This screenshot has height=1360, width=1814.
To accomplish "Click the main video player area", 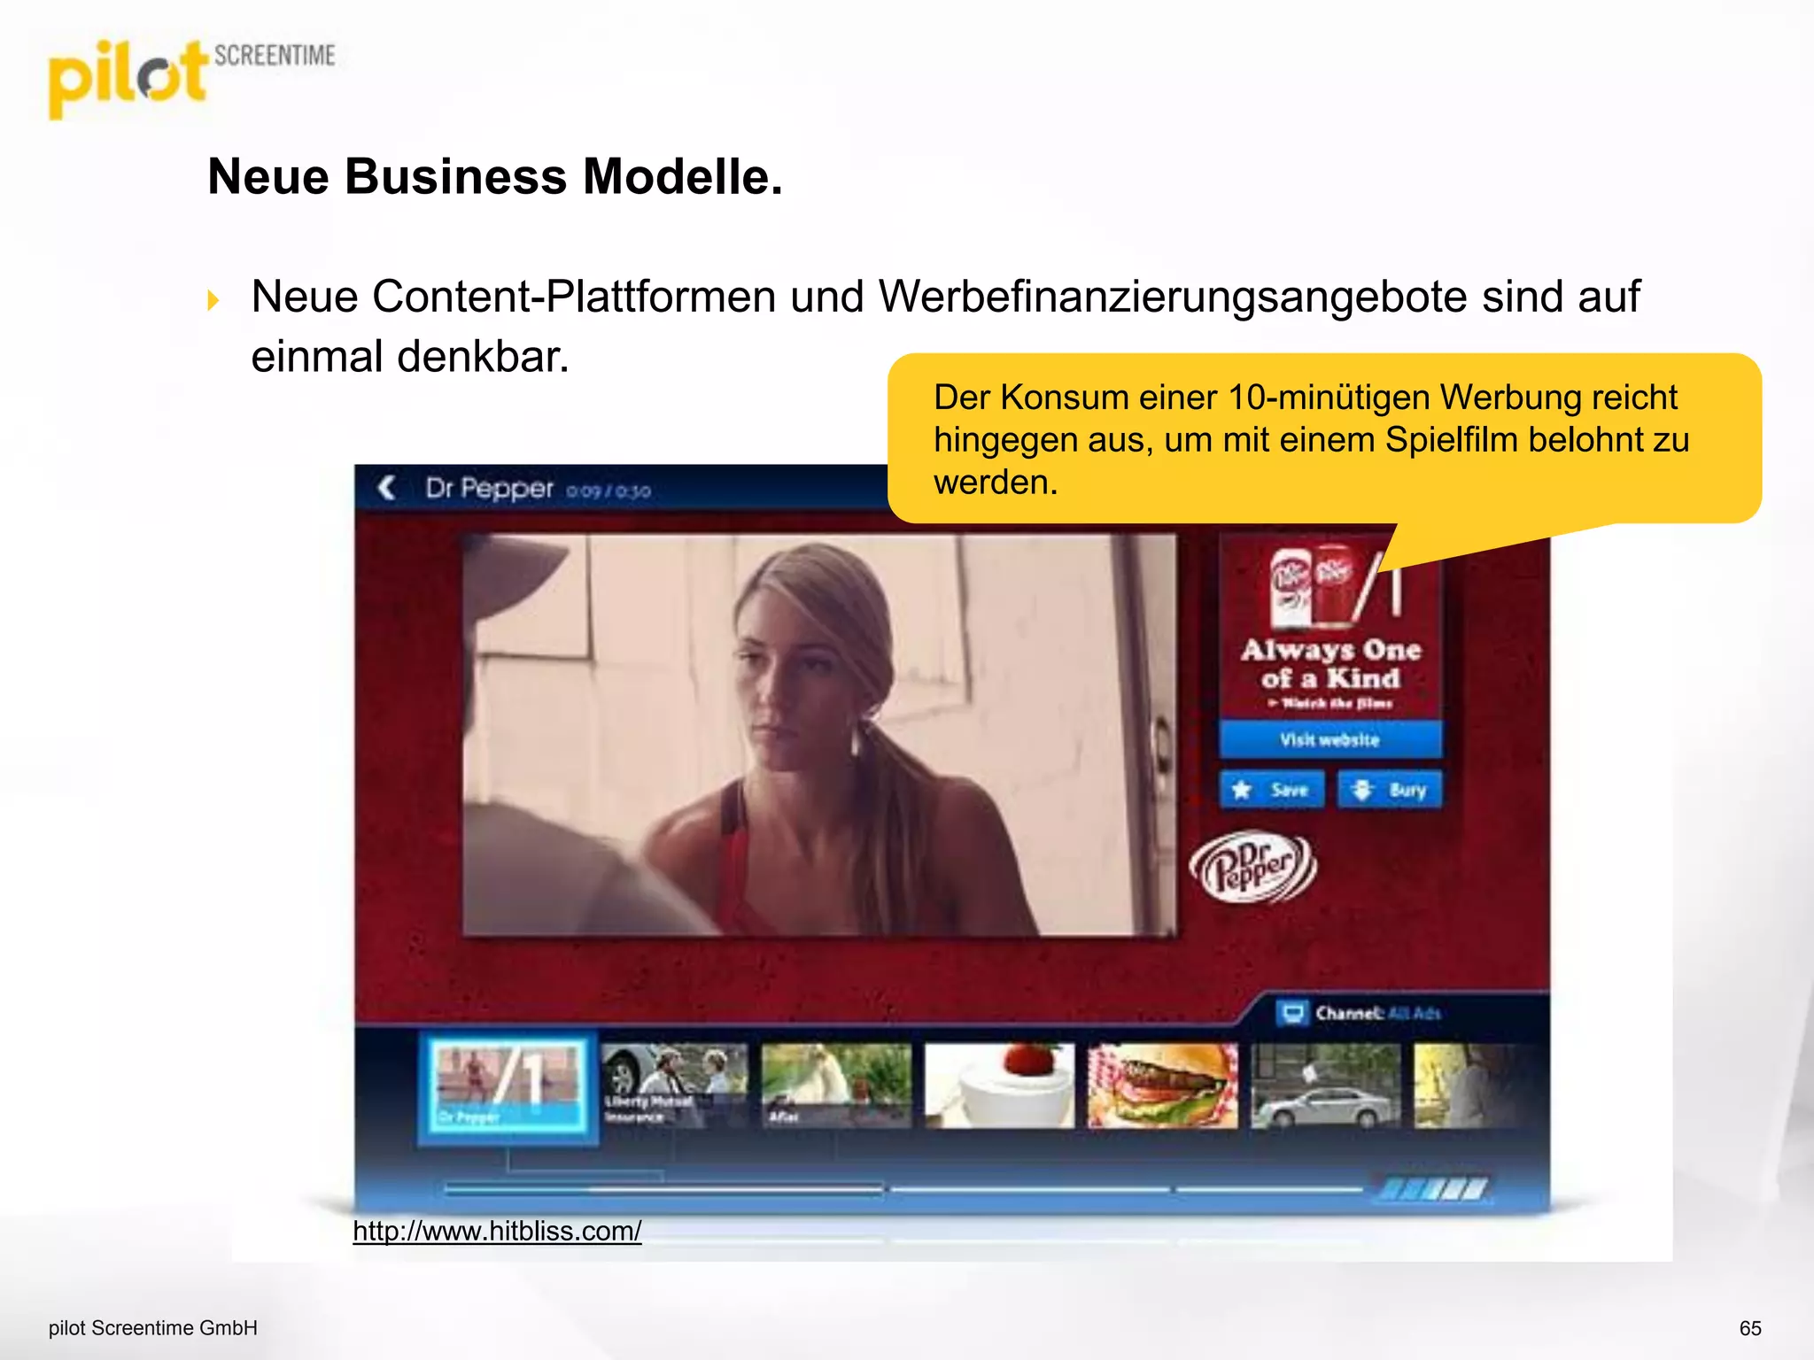I will coord(819,735).
